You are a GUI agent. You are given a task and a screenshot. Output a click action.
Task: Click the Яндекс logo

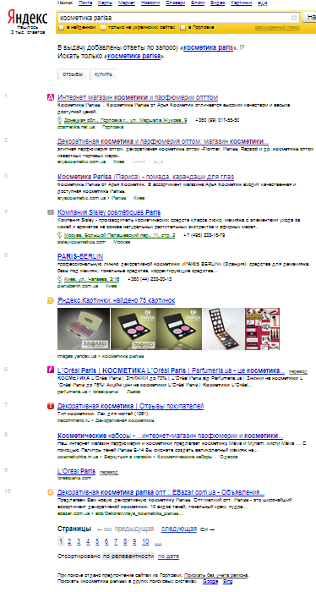point(27,18)
